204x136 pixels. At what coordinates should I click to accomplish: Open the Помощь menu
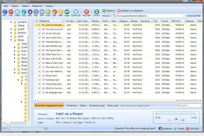pyautogui.click(x=49, y=6)
